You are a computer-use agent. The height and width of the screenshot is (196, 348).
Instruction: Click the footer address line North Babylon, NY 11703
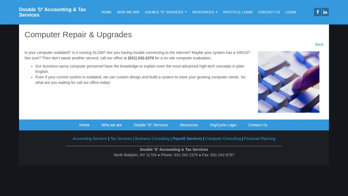click(x=135, y=155)
